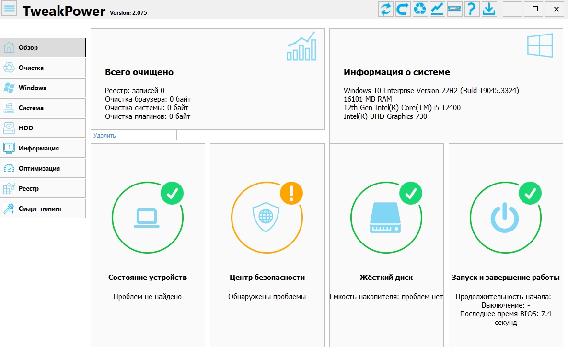
Task: Click orange warning badge on Центр безопасности
Action: tap(291, 193)
